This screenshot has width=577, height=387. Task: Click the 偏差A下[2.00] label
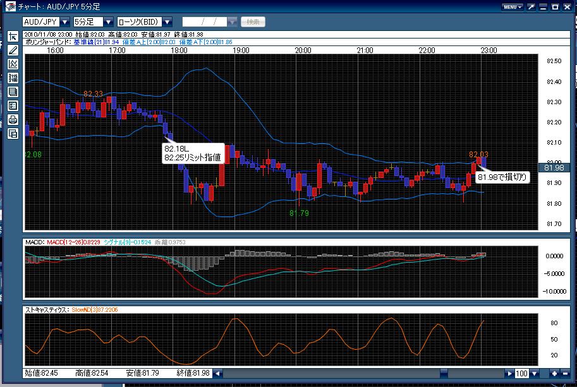(205, 42)
